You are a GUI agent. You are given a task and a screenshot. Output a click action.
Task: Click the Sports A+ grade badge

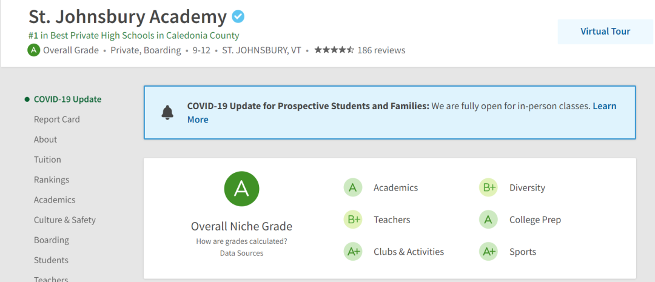tap(488, 252)
